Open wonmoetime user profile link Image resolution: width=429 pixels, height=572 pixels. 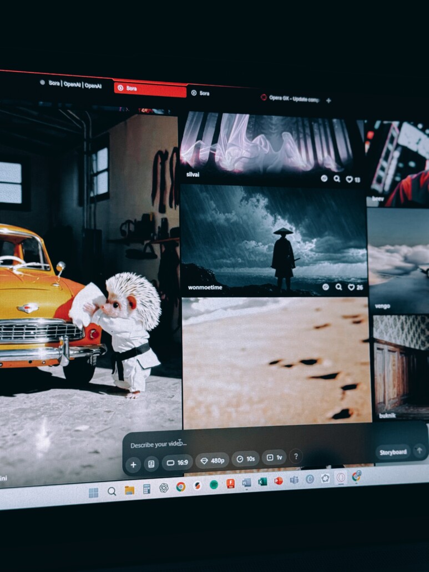tap(205, 288)
